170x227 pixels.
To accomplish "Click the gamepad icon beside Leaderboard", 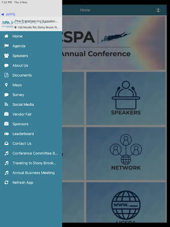I will [6, 134].
